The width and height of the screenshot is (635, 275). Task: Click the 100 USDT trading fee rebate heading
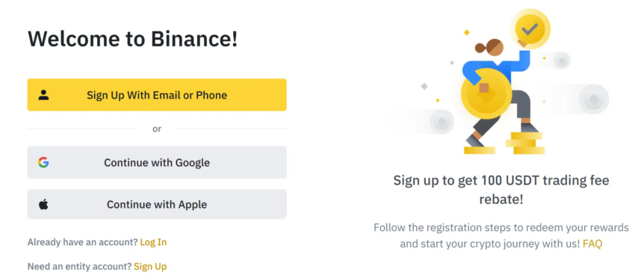501,190
